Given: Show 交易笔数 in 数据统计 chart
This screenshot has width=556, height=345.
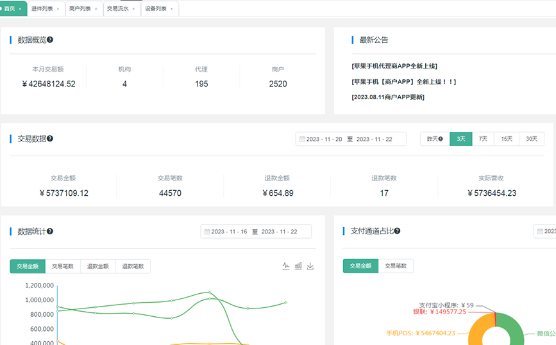Looking at the screenshot, I should pyautogui.click(x=63, y=266).
